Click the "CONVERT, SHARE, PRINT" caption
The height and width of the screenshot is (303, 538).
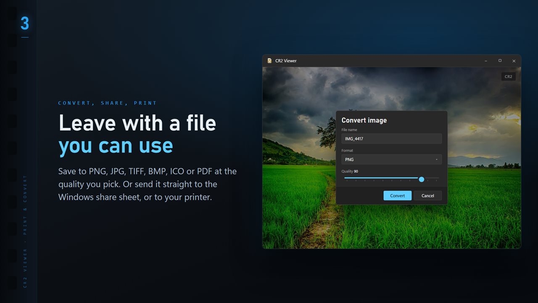(x=108, y=103)
